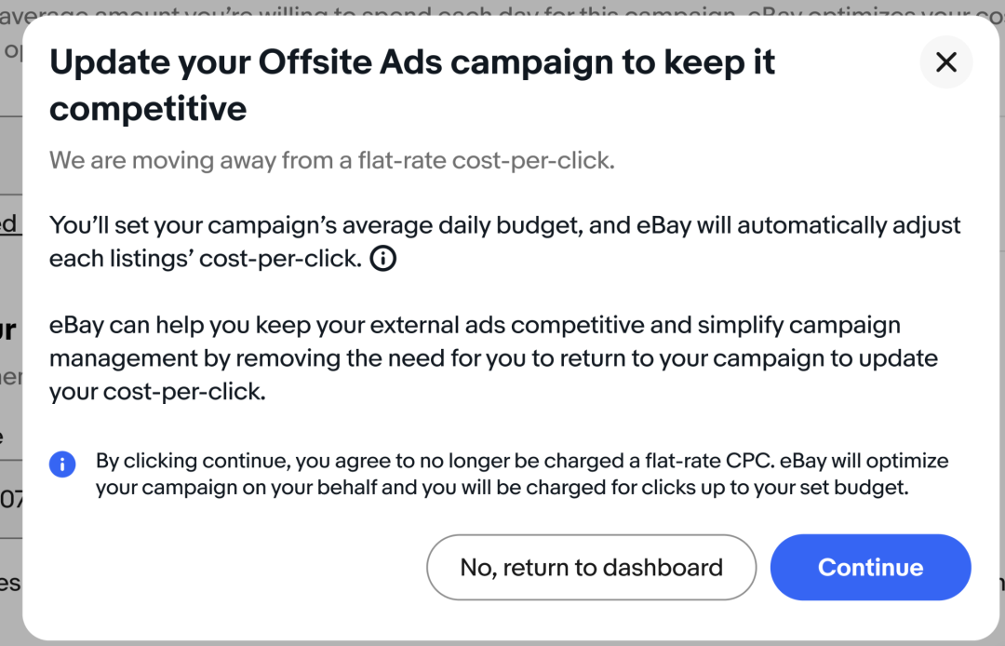Click the gray flat-rate cost-per-click subtitle
Screen dimensions: 1005x646
point(332,160)
